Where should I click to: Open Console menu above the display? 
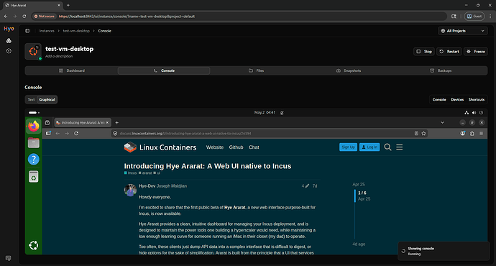coord(439,100)
